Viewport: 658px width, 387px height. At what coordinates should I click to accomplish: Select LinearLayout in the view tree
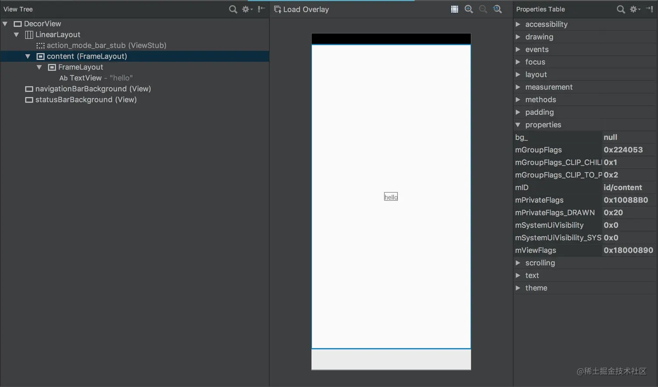(58, 34)
